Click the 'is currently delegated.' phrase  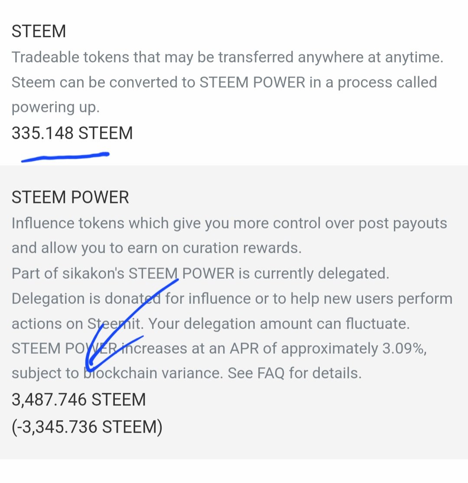coord(314,273)
